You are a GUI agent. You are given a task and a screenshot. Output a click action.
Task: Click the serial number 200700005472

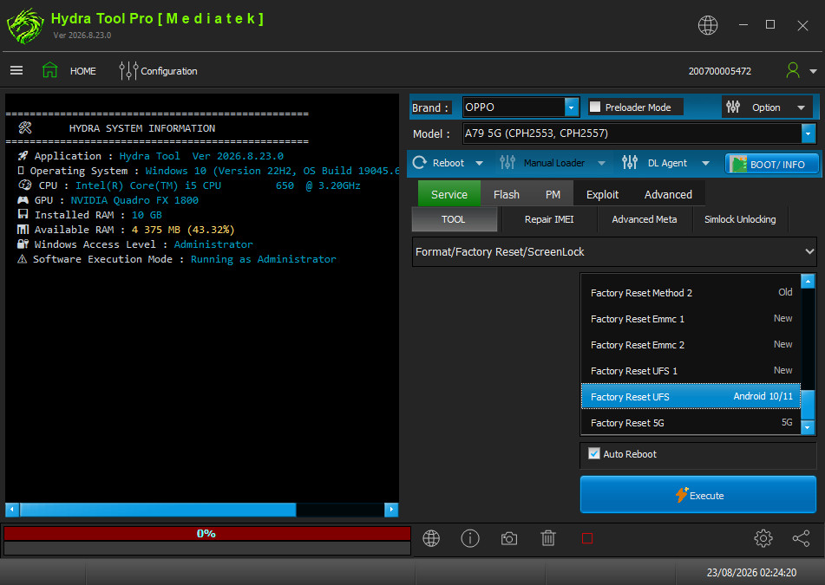[720, 71]
